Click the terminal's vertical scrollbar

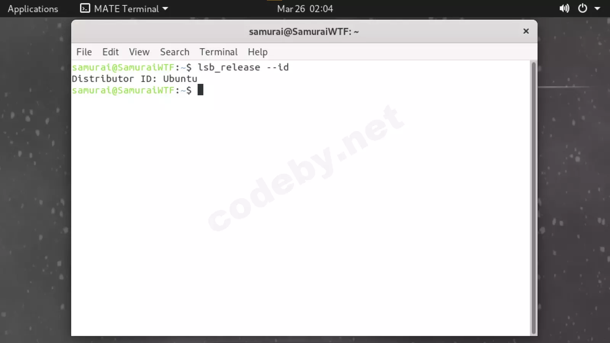[533, 198]
